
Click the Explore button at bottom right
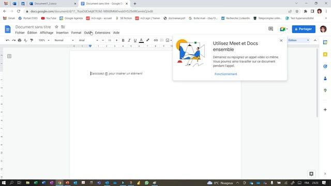311,174
